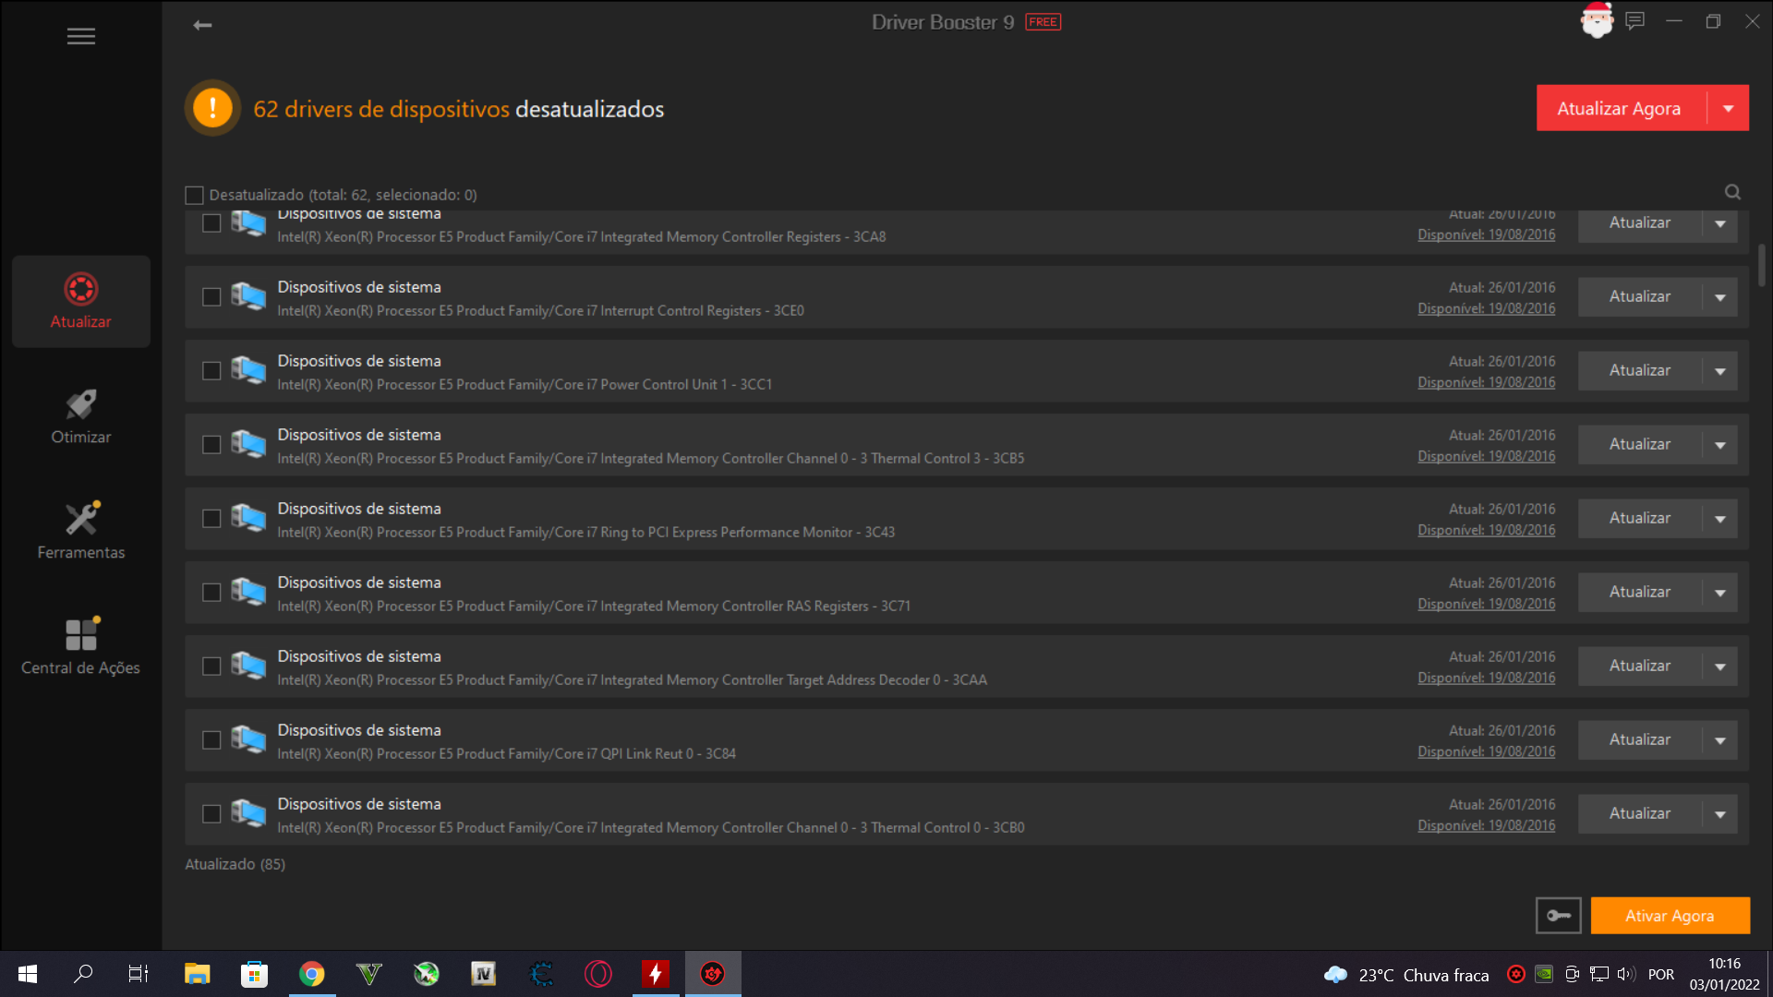Open the hamburger menu icon

(81, 36)
